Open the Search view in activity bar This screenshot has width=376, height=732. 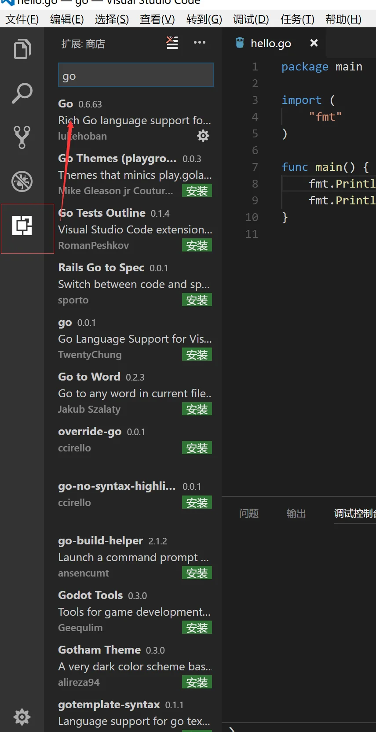22,93
